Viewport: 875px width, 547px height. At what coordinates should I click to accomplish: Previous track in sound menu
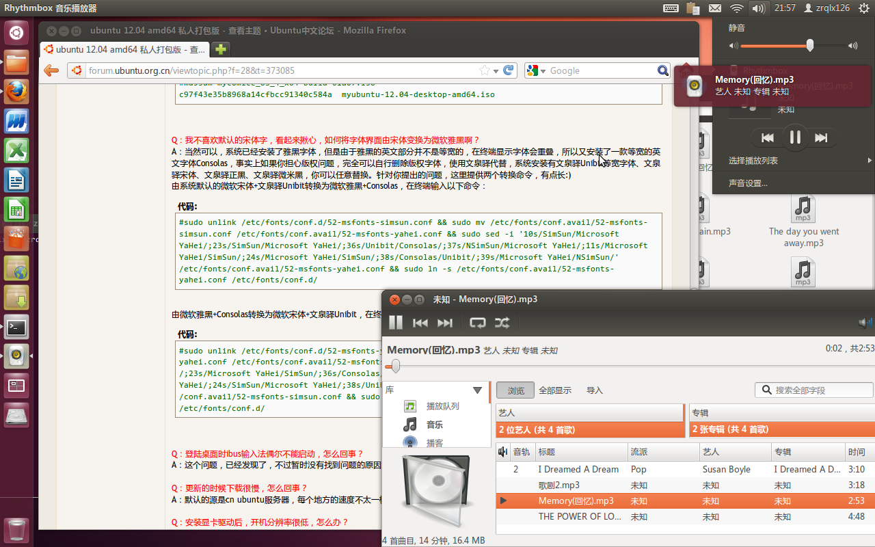click(768, 137)
